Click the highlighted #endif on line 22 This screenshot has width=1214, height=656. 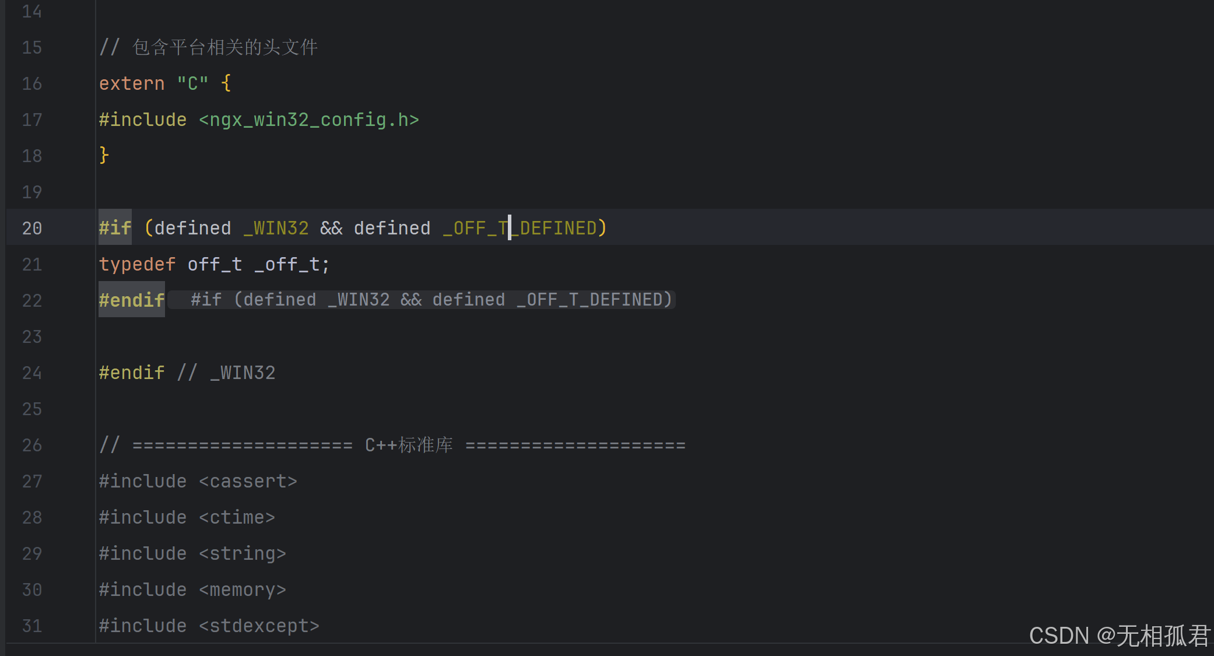131,299
